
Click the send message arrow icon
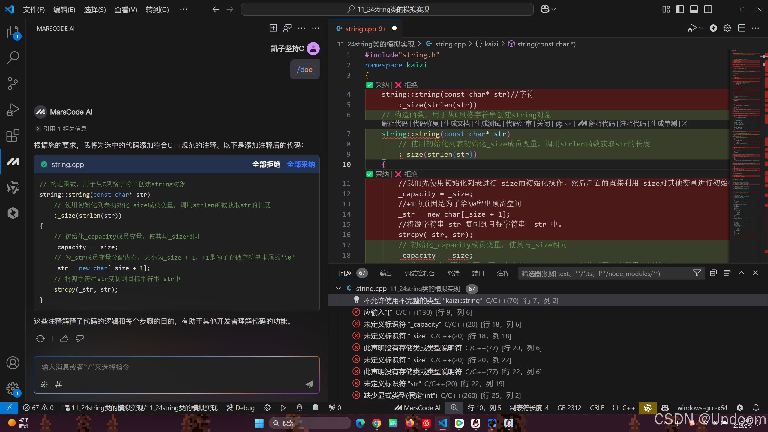click(309, 384)
